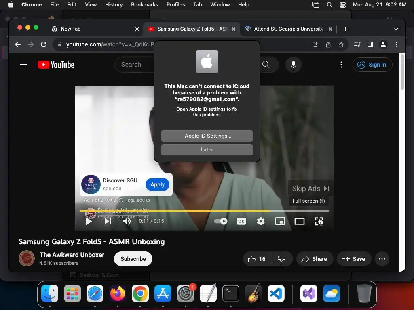This screenshot has height=310, width=414.
Task: Open YouTube settings three-dot menu
Action: [x=341, y=65]
